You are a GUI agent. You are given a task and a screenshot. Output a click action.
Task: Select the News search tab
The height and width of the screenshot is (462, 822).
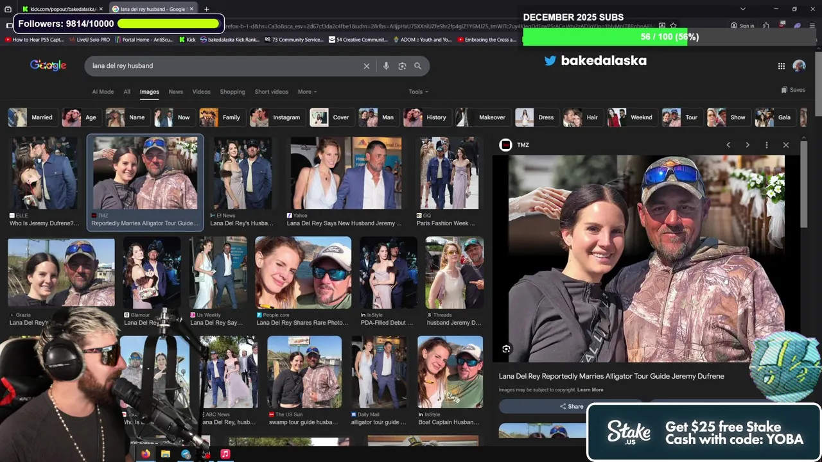[175, 92]
